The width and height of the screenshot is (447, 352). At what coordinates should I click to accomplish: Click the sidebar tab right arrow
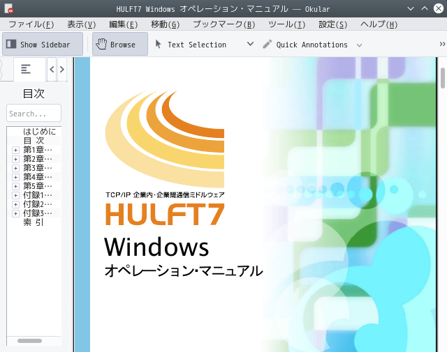pyautogui.click(x=62, y=69)
